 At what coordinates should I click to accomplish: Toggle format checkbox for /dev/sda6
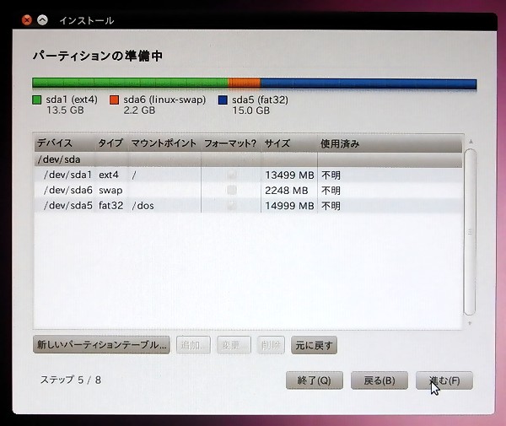coord(231,190)
